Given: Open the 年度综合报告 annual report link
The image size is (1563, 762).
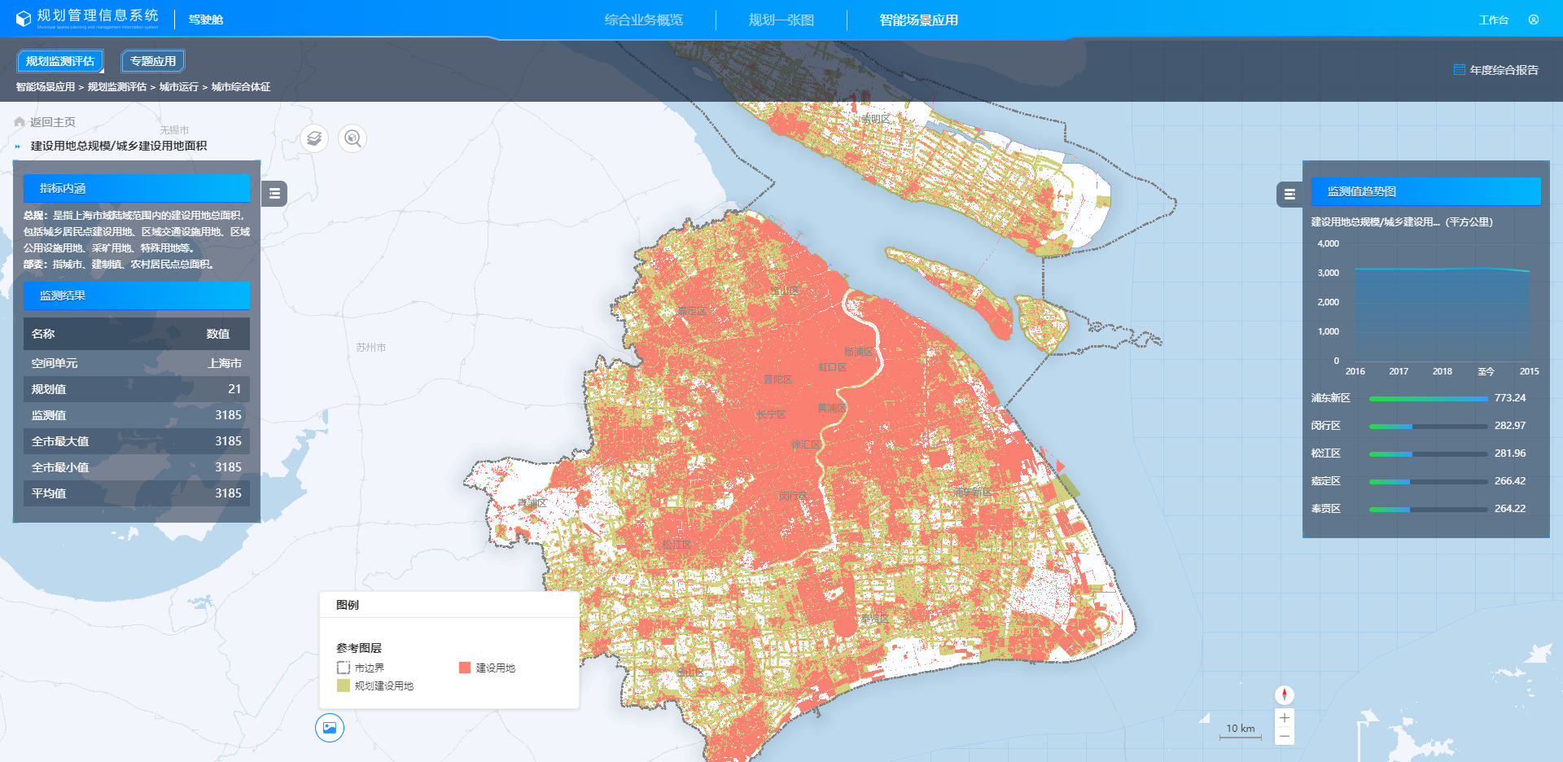Looking at the screenshot, I should point(1496,70).
